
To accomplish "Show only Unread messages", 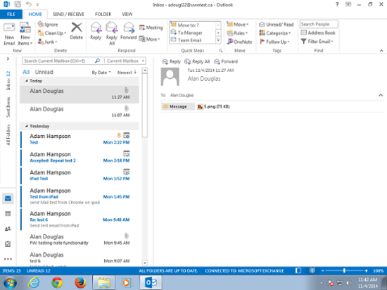I will (44, 72).
